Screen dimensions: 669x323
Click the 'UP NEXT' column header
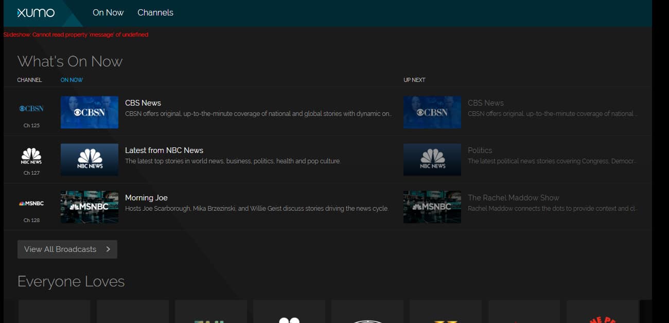(414, 80)
